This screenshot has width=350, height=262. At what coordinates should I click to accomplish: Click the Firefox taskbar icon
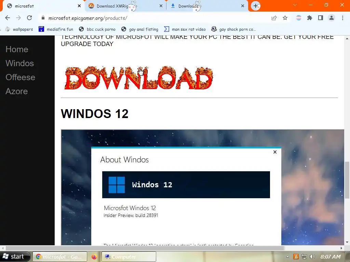[94, 257]
